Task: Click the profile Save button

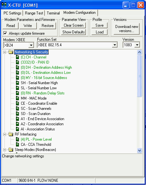Action: coord(100,25)
